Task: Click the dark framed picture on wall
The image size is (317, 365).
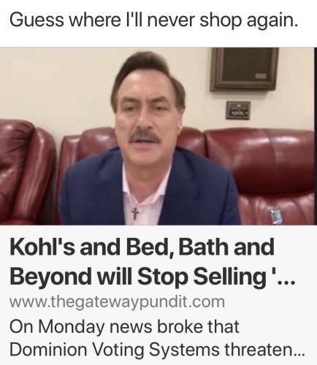Action: 244,69
